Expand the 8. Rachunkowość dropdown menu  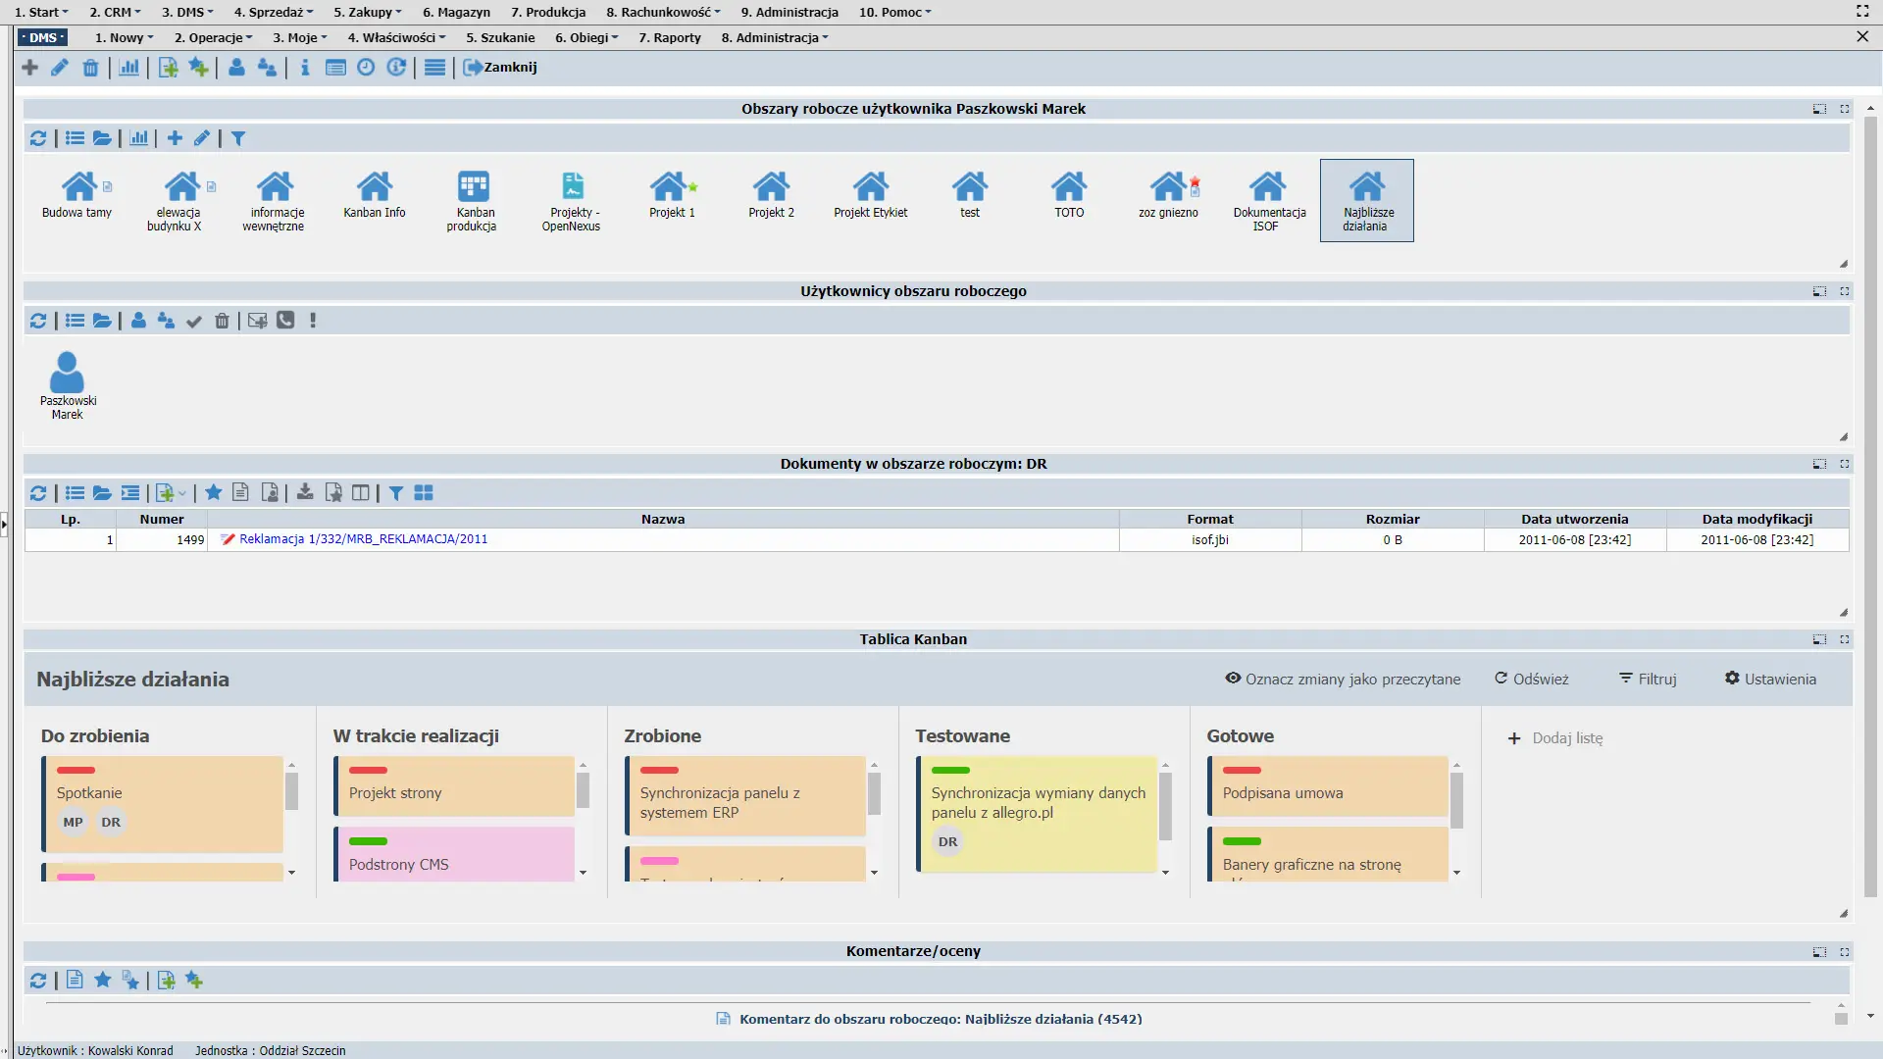click(x=663, y=12)
